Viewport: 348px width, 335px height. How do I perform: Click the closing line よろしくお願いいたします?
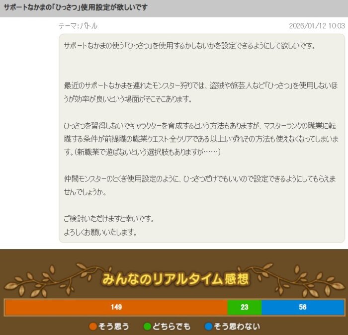[x=100, y=232]
